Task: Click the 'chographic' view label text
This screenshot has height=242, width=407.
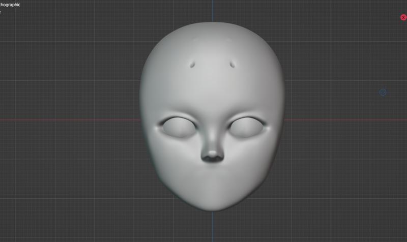Action: 10,5
